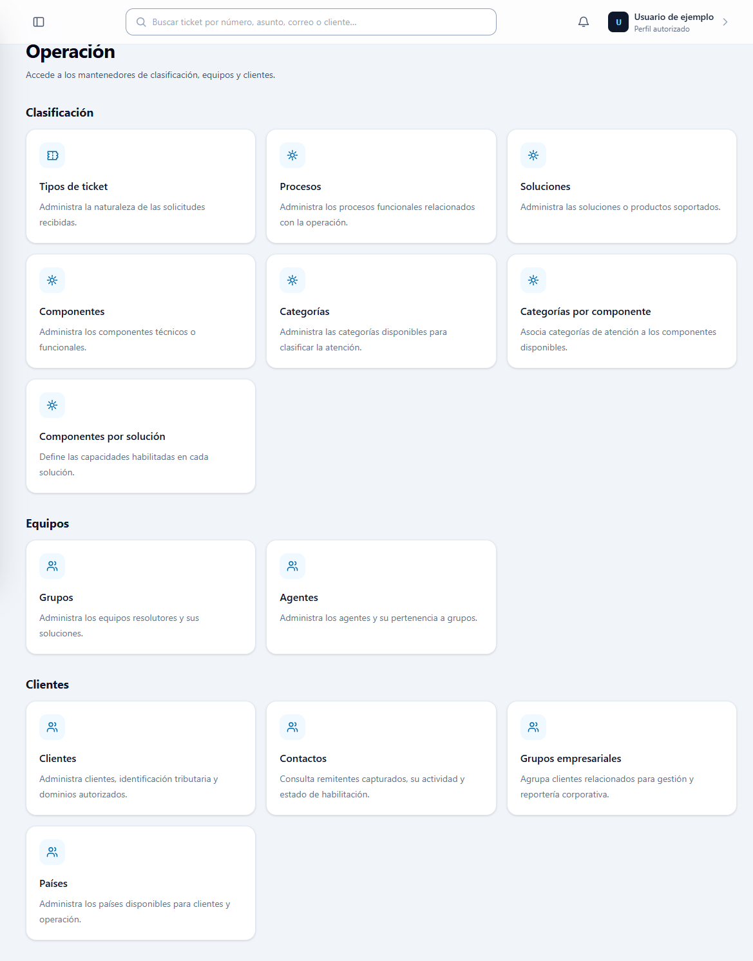Image resolution: width=753 pixels, height=961 pixels.
Task: Go to the Soluciones title
Action: pos(546,187)
